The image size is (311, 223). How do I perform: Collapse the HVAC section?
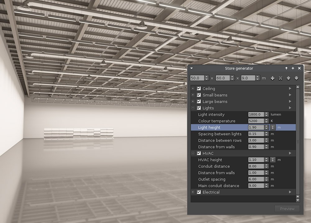point(193,153)
